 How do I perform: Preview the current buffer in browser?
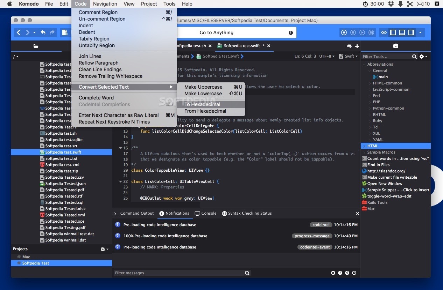[x=384, y=32]
